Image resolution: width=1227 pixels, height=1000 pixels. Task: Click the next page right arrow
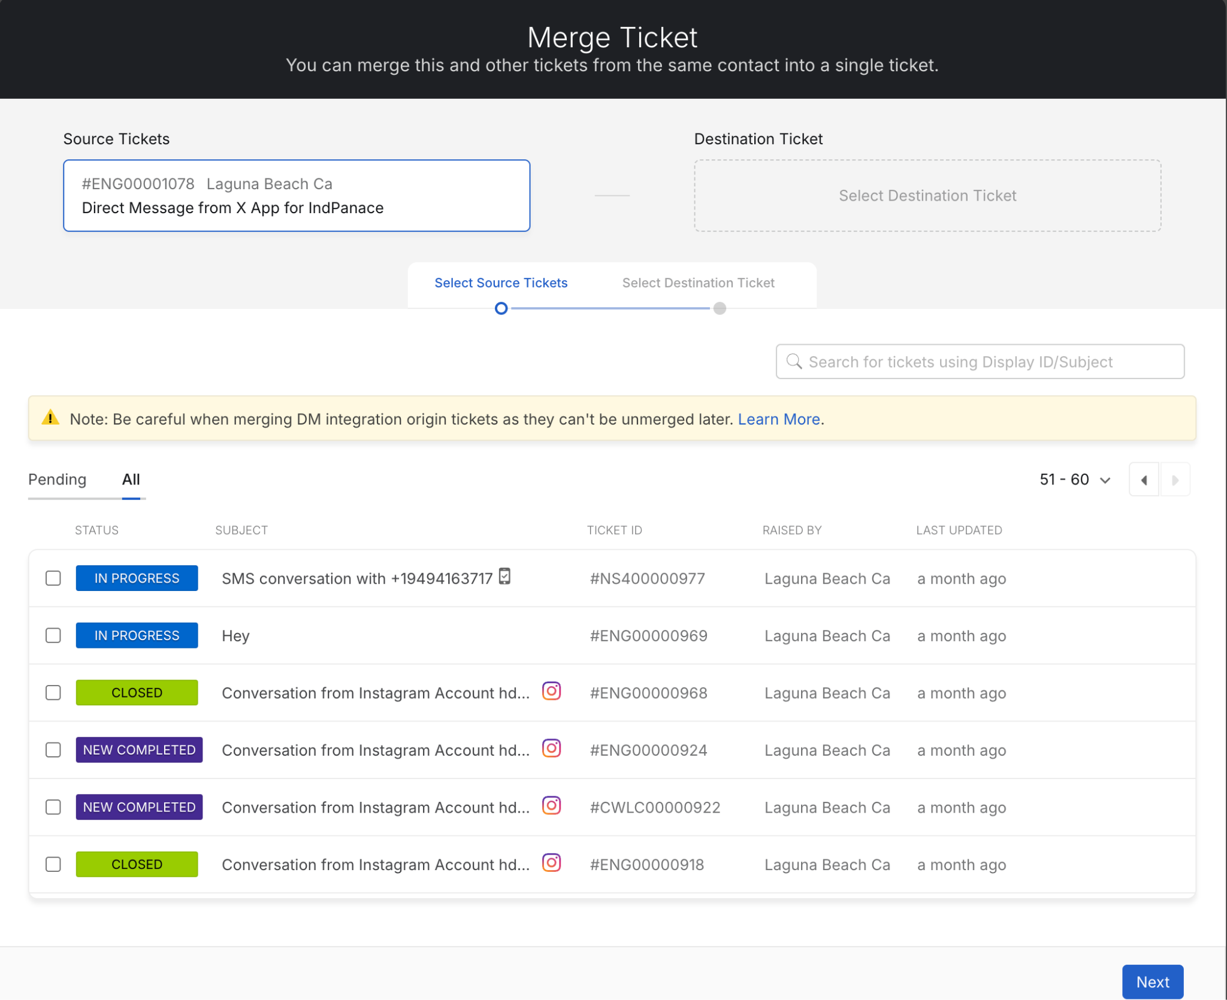1175,480
